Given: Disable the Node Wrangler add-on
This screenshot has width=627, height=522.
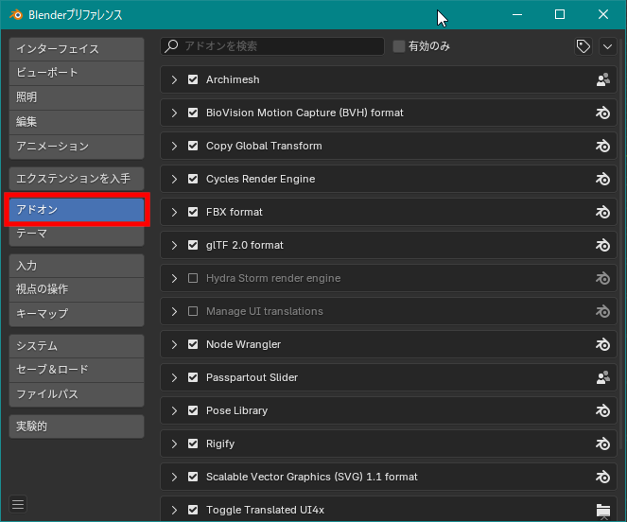Looking at the screenshot, I should (193, 344).
